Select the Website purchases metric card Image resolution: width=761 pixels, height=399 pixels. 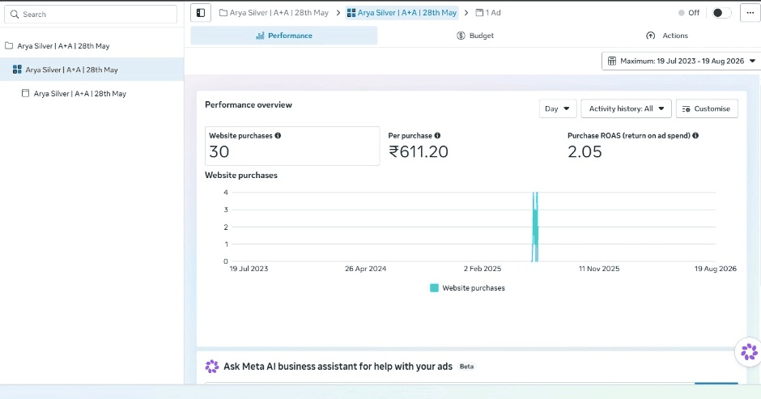point(292,146)
